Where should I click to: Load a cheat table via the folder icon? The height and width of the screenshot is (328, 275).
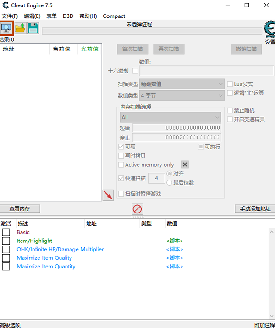(x=20, y=28)
